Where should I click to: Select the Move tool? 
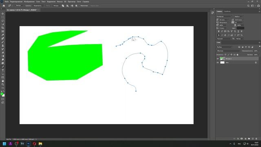point(3,13)
